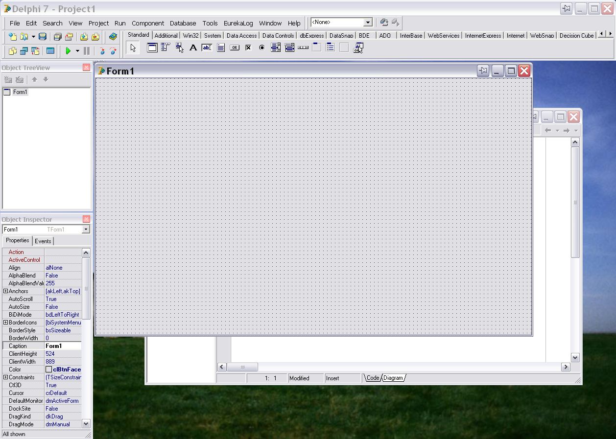This screenshot has height=439, width=616.
Task: Switch to the Decision Cube palette tab
Action: coord(576,35)
